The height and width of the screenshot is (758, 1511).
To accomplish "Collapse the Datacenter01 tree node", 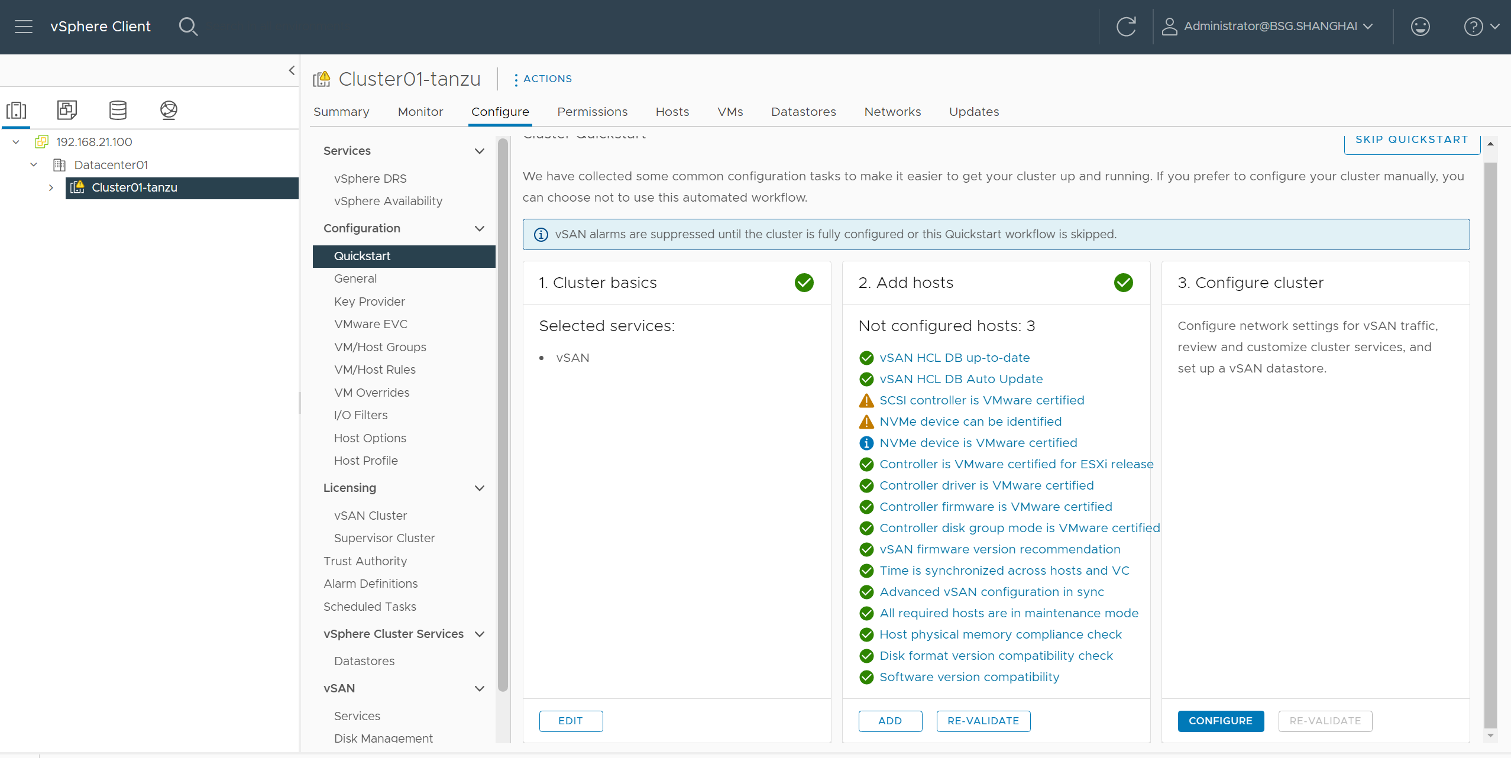I will coord(34,165).
